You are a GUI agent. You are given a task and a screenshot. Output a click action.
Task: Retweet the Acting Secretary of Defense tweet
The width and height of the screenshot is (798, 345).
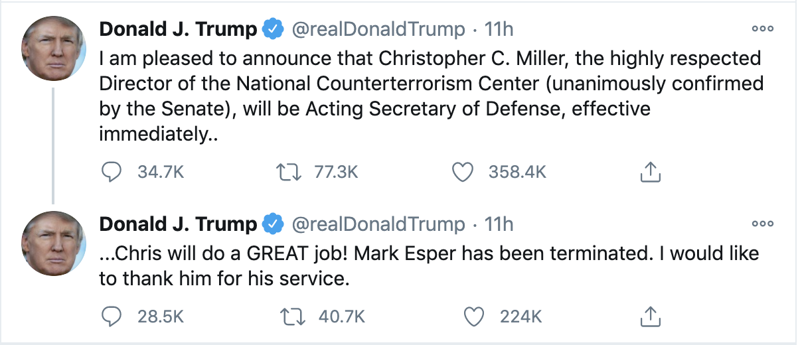289,172
